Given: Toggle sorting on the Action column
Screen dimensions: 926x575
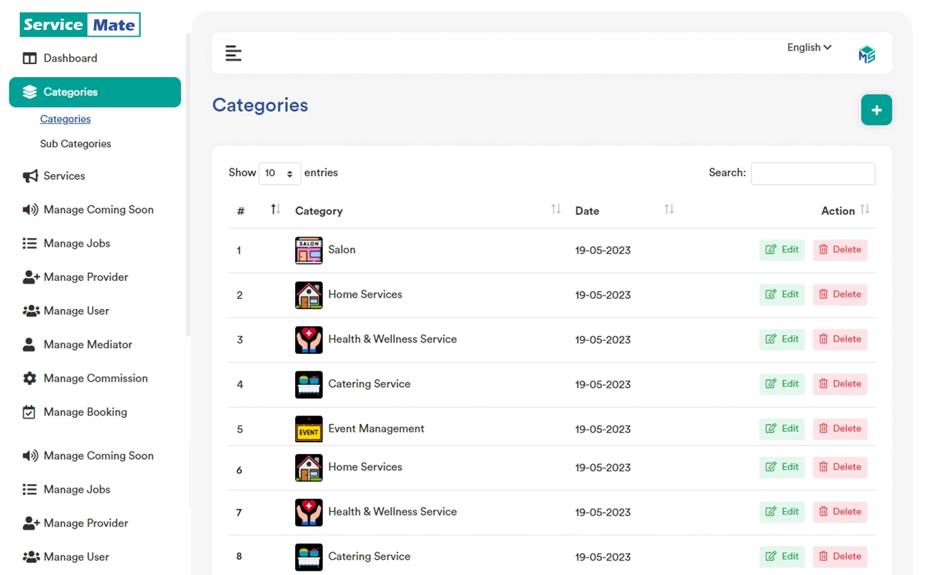Looking at the screenshot, I should (x=865, y=210).
